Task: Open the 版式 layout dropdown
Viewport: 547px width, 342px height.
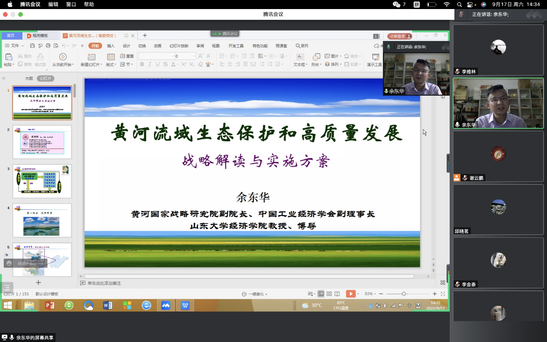Action: coord(111,65)
